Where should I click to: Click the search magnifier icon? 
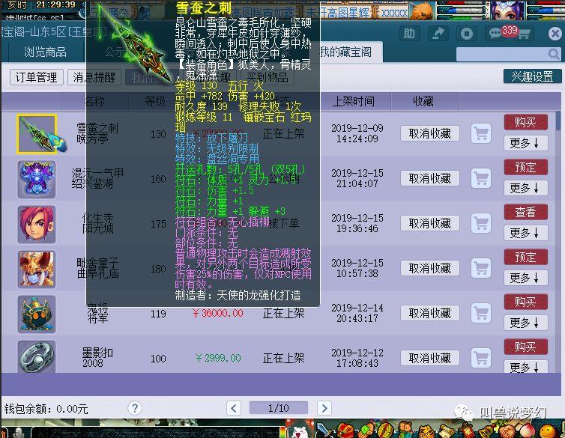(554, 55)
